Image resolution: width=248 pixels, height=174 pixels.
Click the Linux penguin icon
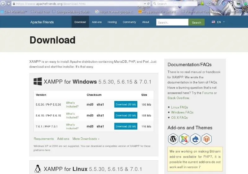[x=38, y=169]
